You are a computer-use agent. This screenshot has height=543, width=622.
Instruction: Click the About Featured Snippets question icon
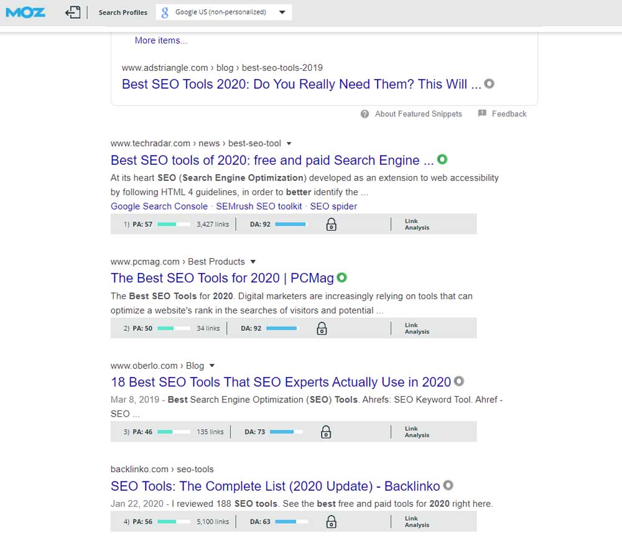(x=364, y=114)
